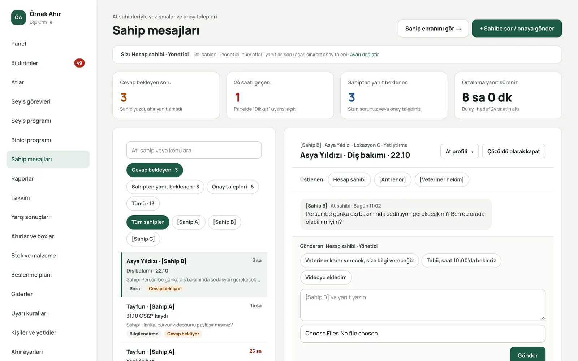Select the Tüm sahipler owner filter
This screenshot has width=578, height=361.
tap(148, 222)
